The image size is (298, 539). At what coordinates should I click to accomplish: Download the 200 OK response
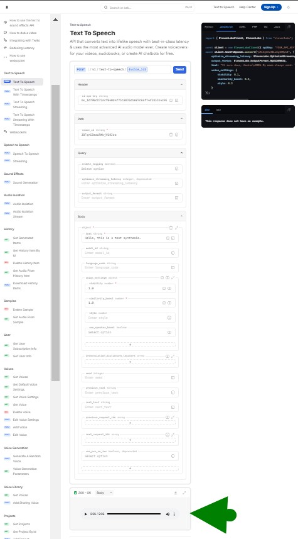[176, 492]
